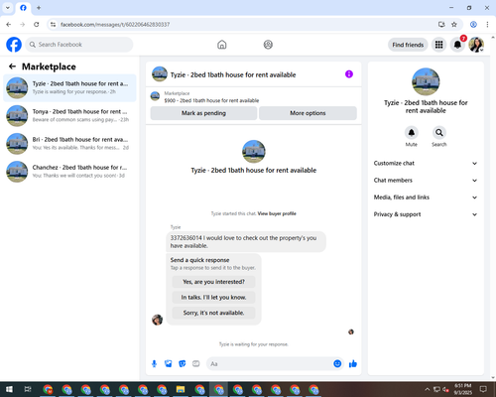Image resolution: width=496 pixels, height=397 pixels.
Task: Open the Menu grid icon
Action: [438, 45]
